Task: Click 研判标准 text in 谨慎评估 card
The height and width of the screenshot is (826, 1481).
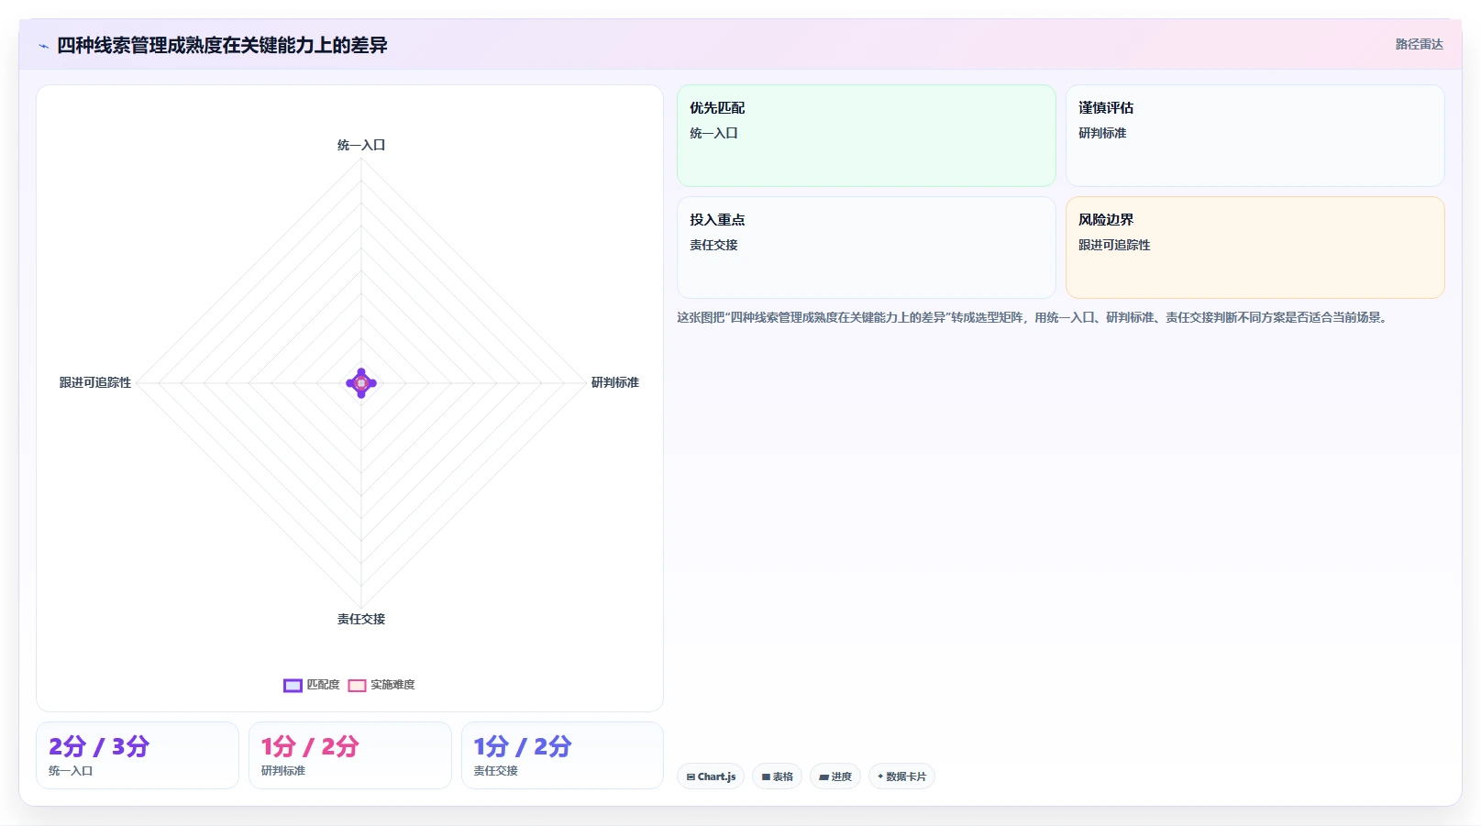Action: [1102, 133]
